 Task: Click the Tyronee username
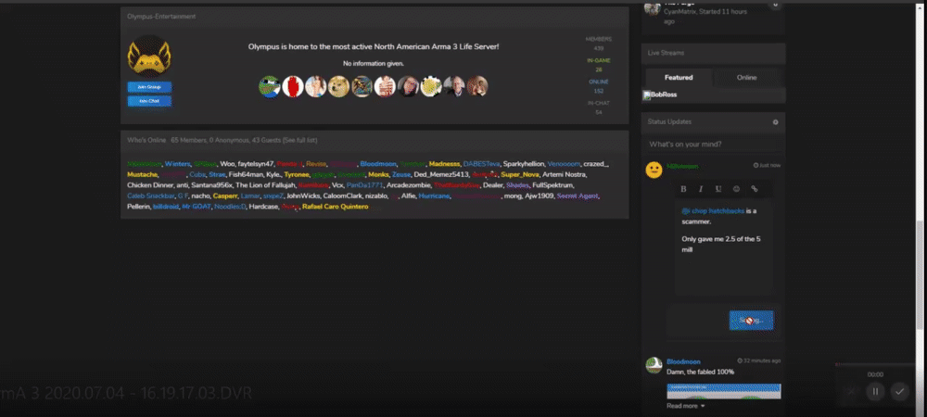[297, 174]
